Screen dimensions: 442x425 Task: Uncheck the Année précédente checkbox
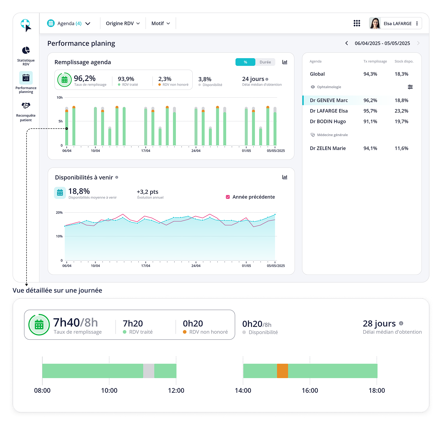coord(228,197)
